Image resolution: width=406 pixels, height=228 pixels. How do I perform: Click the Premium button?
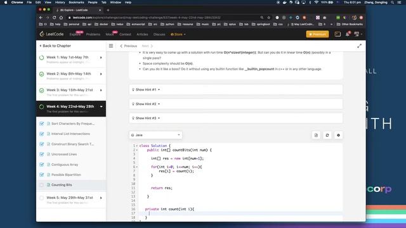(x=317, y=34)
